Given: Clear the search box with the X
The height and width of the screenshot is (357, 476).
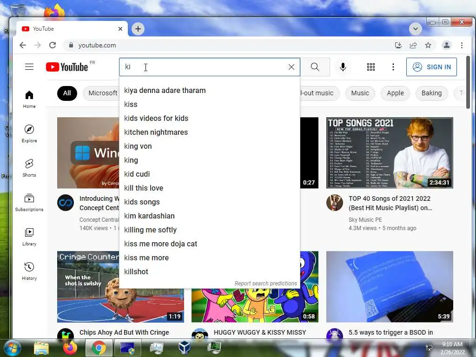Looking at the screenshot, I should (x=291, y=67).
